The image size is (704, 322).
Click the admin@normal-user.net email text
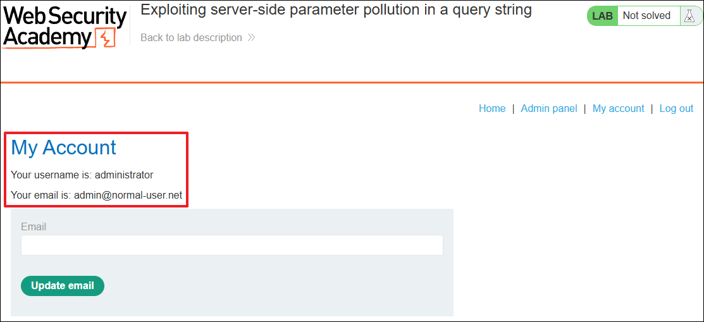128,195
